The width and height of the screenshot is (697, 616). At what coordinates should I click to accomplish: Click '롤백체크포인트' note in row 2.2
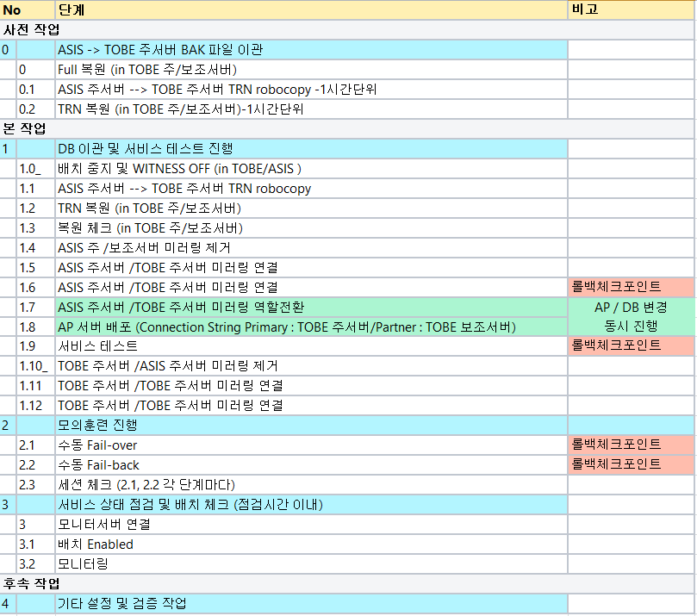pos(631,464)
